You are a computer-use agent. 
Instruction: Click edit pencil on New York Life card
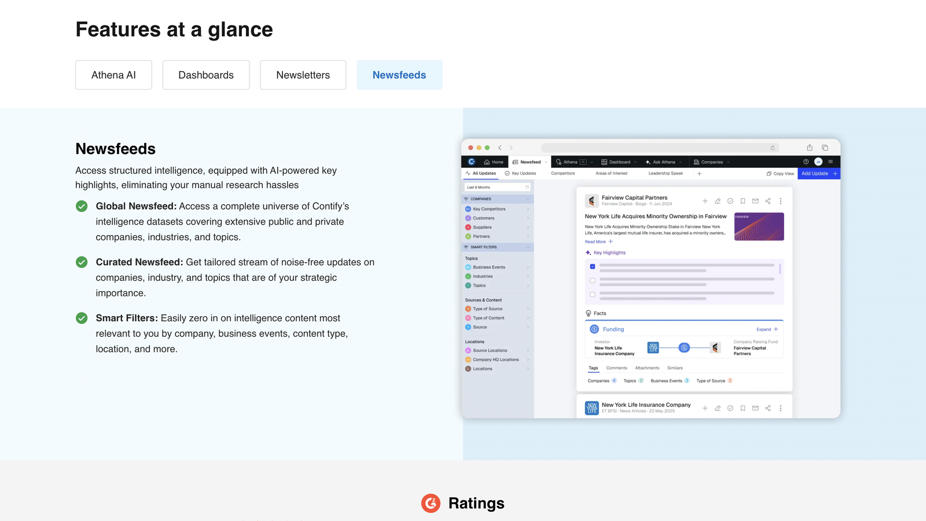tap(718, 408)
